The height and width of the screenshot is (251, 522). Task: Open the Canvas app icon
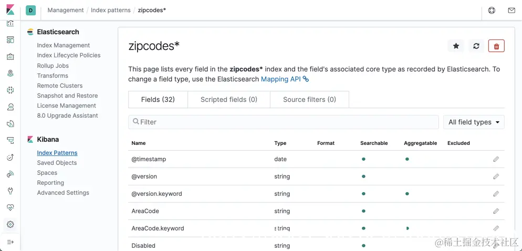(x=10, y=57)
